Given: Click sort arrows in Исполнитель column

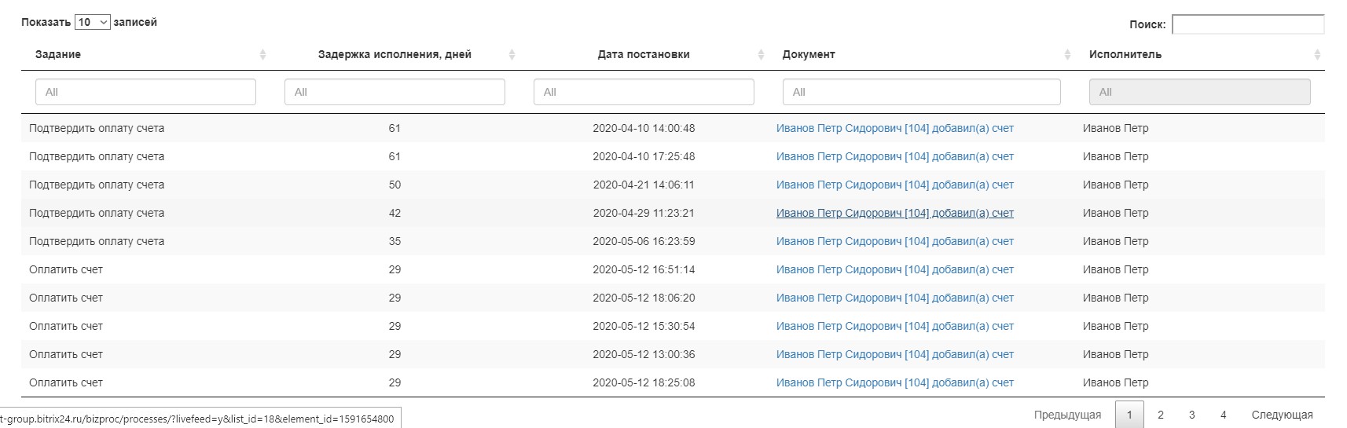Looking at the screenshot, I should click(x=1317, y=55).
